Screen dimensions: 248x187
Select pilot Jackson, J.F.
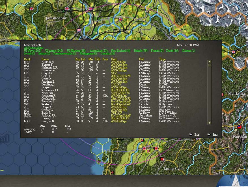(49, 116)
